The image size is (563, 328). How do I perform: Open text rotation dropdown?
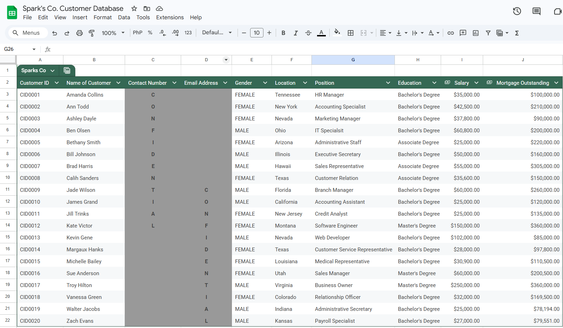[x=434, y=33]
